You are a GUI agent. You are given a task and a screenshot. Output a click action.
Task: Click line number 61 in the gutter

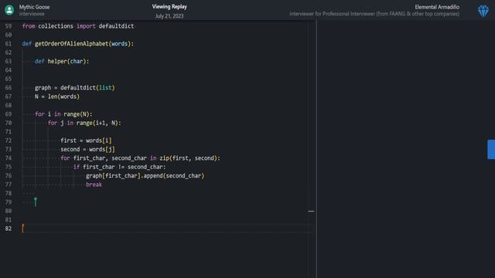(x=9, y=44)
